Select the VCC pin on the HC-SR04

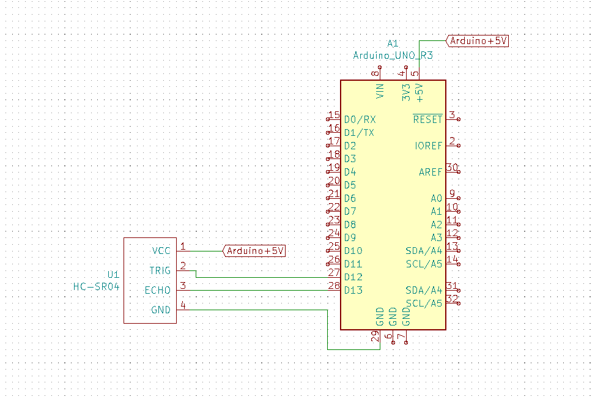click(x=161, y=251)
